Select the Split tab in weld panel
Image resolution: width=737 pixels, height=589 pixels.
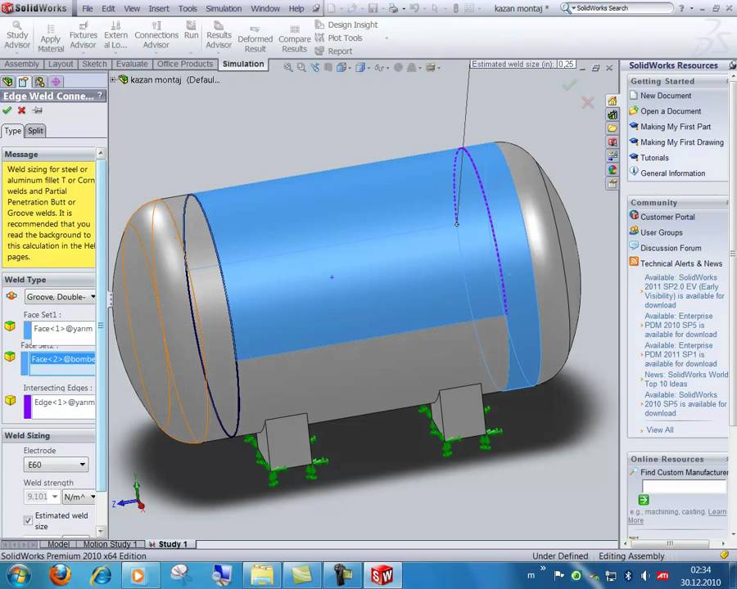coord(35,131)
